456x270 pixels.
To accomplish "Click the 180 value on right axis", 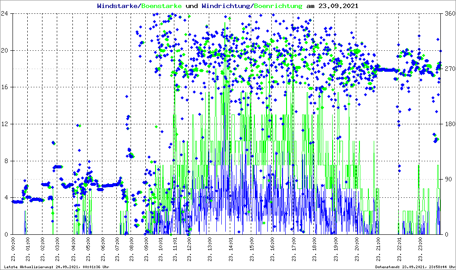I will [x=449, y=124].
